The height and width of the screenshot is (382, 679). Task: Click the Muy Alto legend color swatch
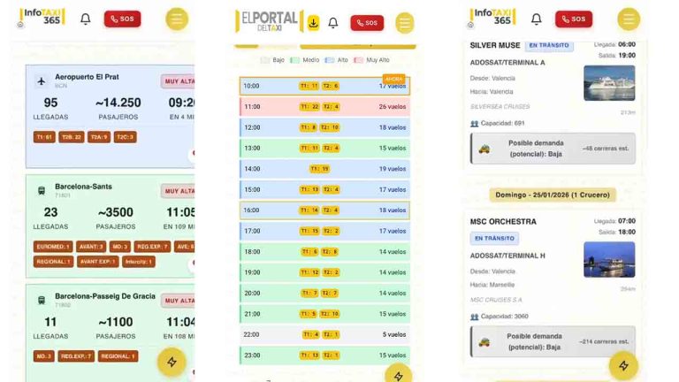coord(358,60)
